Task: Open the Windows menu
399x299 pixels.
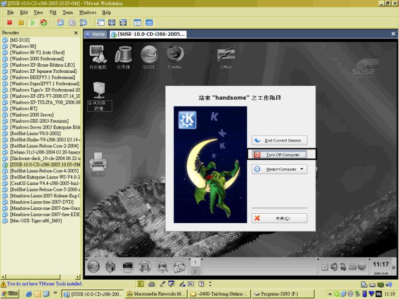Action: 88,12
